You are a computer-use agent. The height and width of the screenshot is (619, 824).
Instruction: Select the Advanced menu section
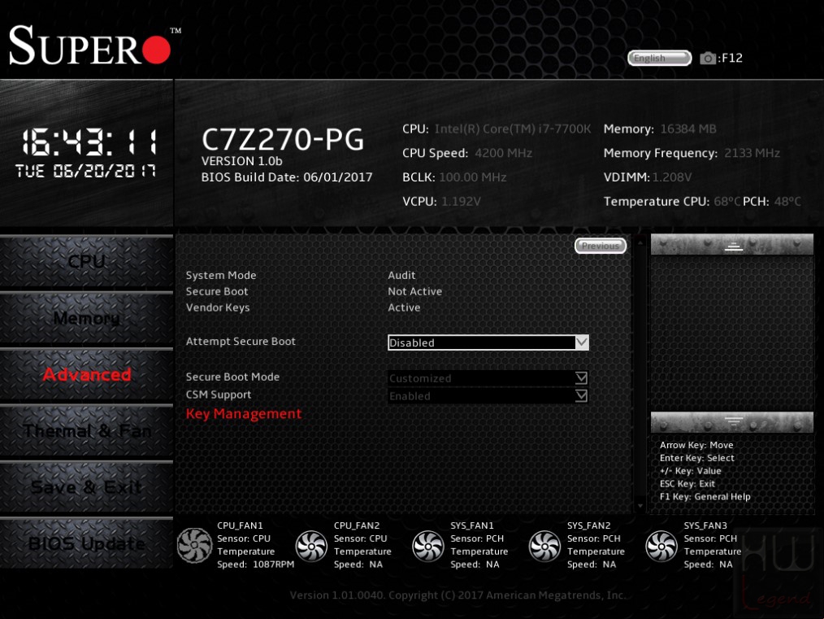87,374
